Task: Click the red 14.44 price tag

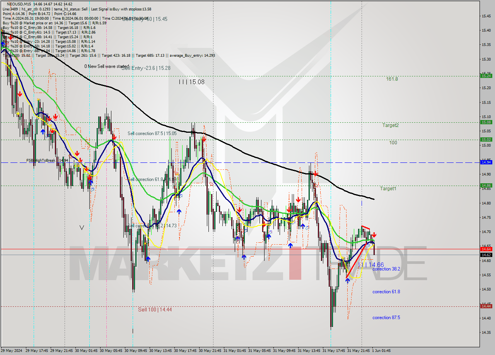Action: pos(486,306)
